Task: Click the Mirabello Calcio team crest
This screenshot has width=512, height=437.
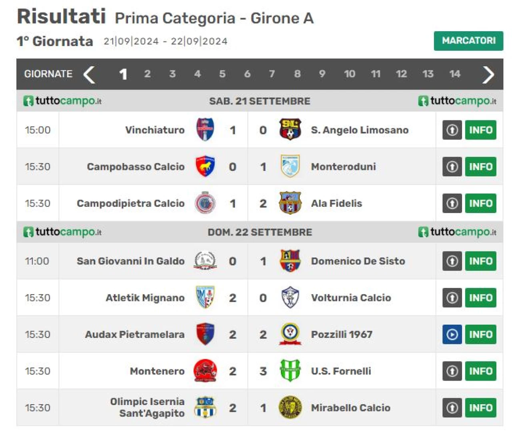Action: [290, 407]
